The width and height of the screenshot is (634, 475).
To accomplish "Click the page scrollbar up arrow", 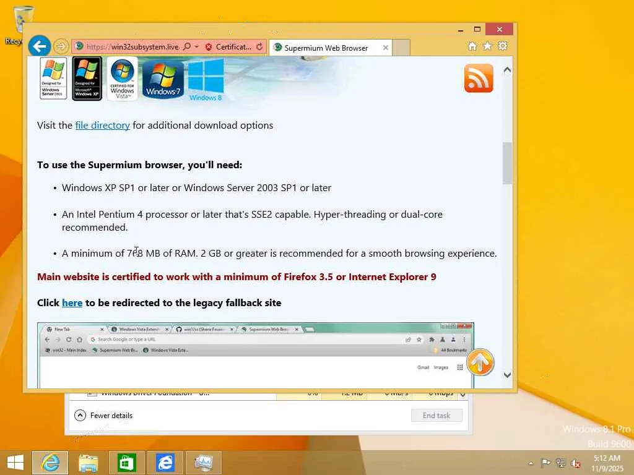I will 508,70.
